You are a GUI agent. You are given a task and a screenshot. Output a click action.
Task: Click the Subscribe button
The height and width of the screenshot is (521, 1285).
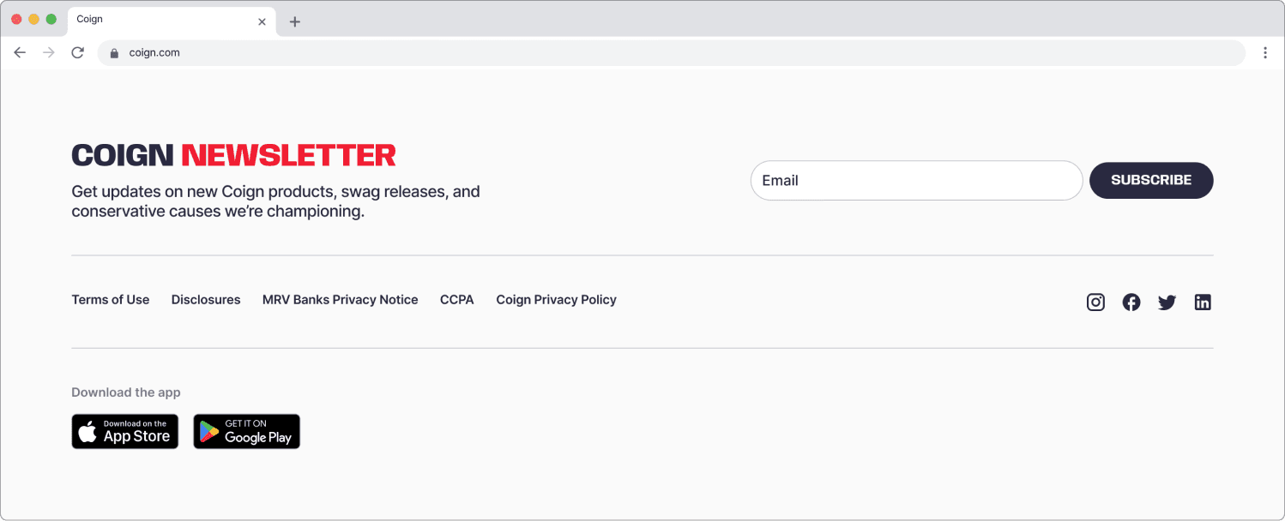point(1151,180)
